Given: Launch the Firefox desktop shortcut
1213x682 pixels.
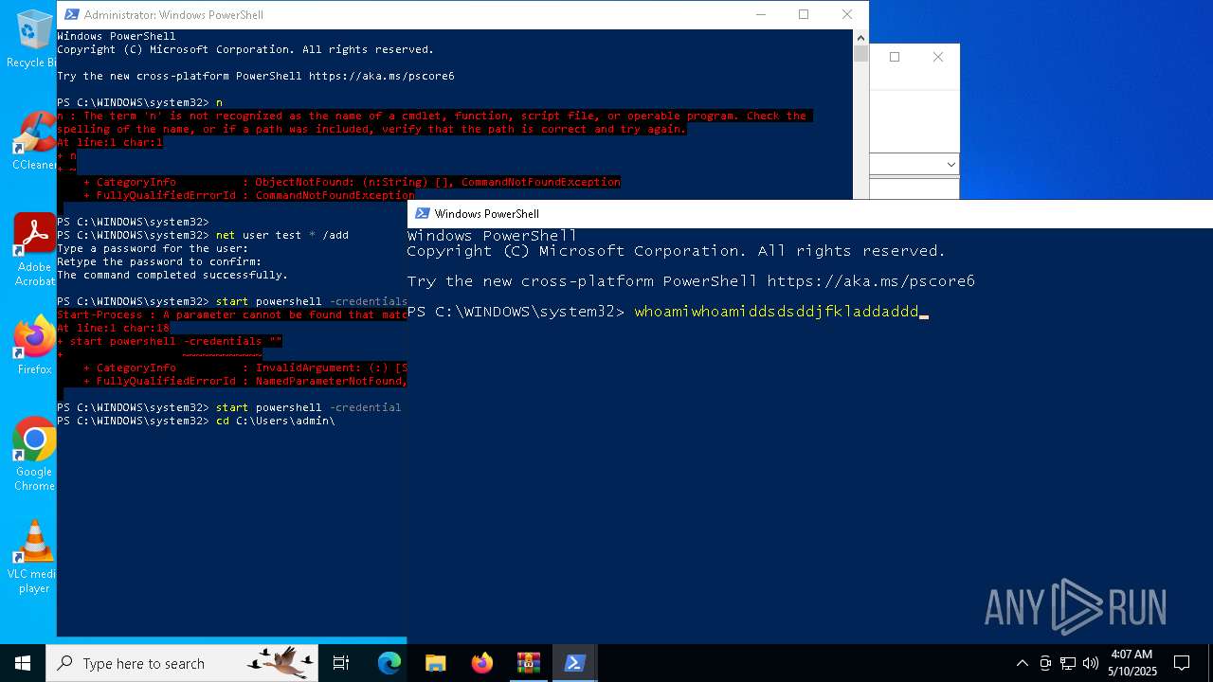Looking at the screenshot, I should click(34, 346).
